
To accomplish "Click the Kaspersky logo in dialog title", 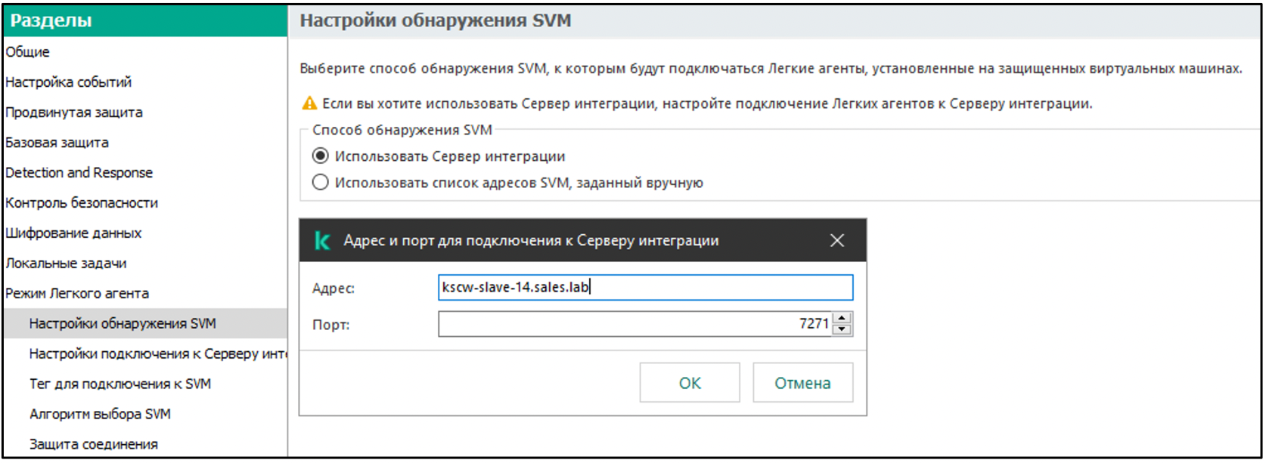I will coord(323,241).
